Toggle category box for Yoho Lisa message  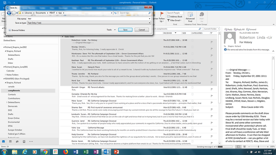192,128
